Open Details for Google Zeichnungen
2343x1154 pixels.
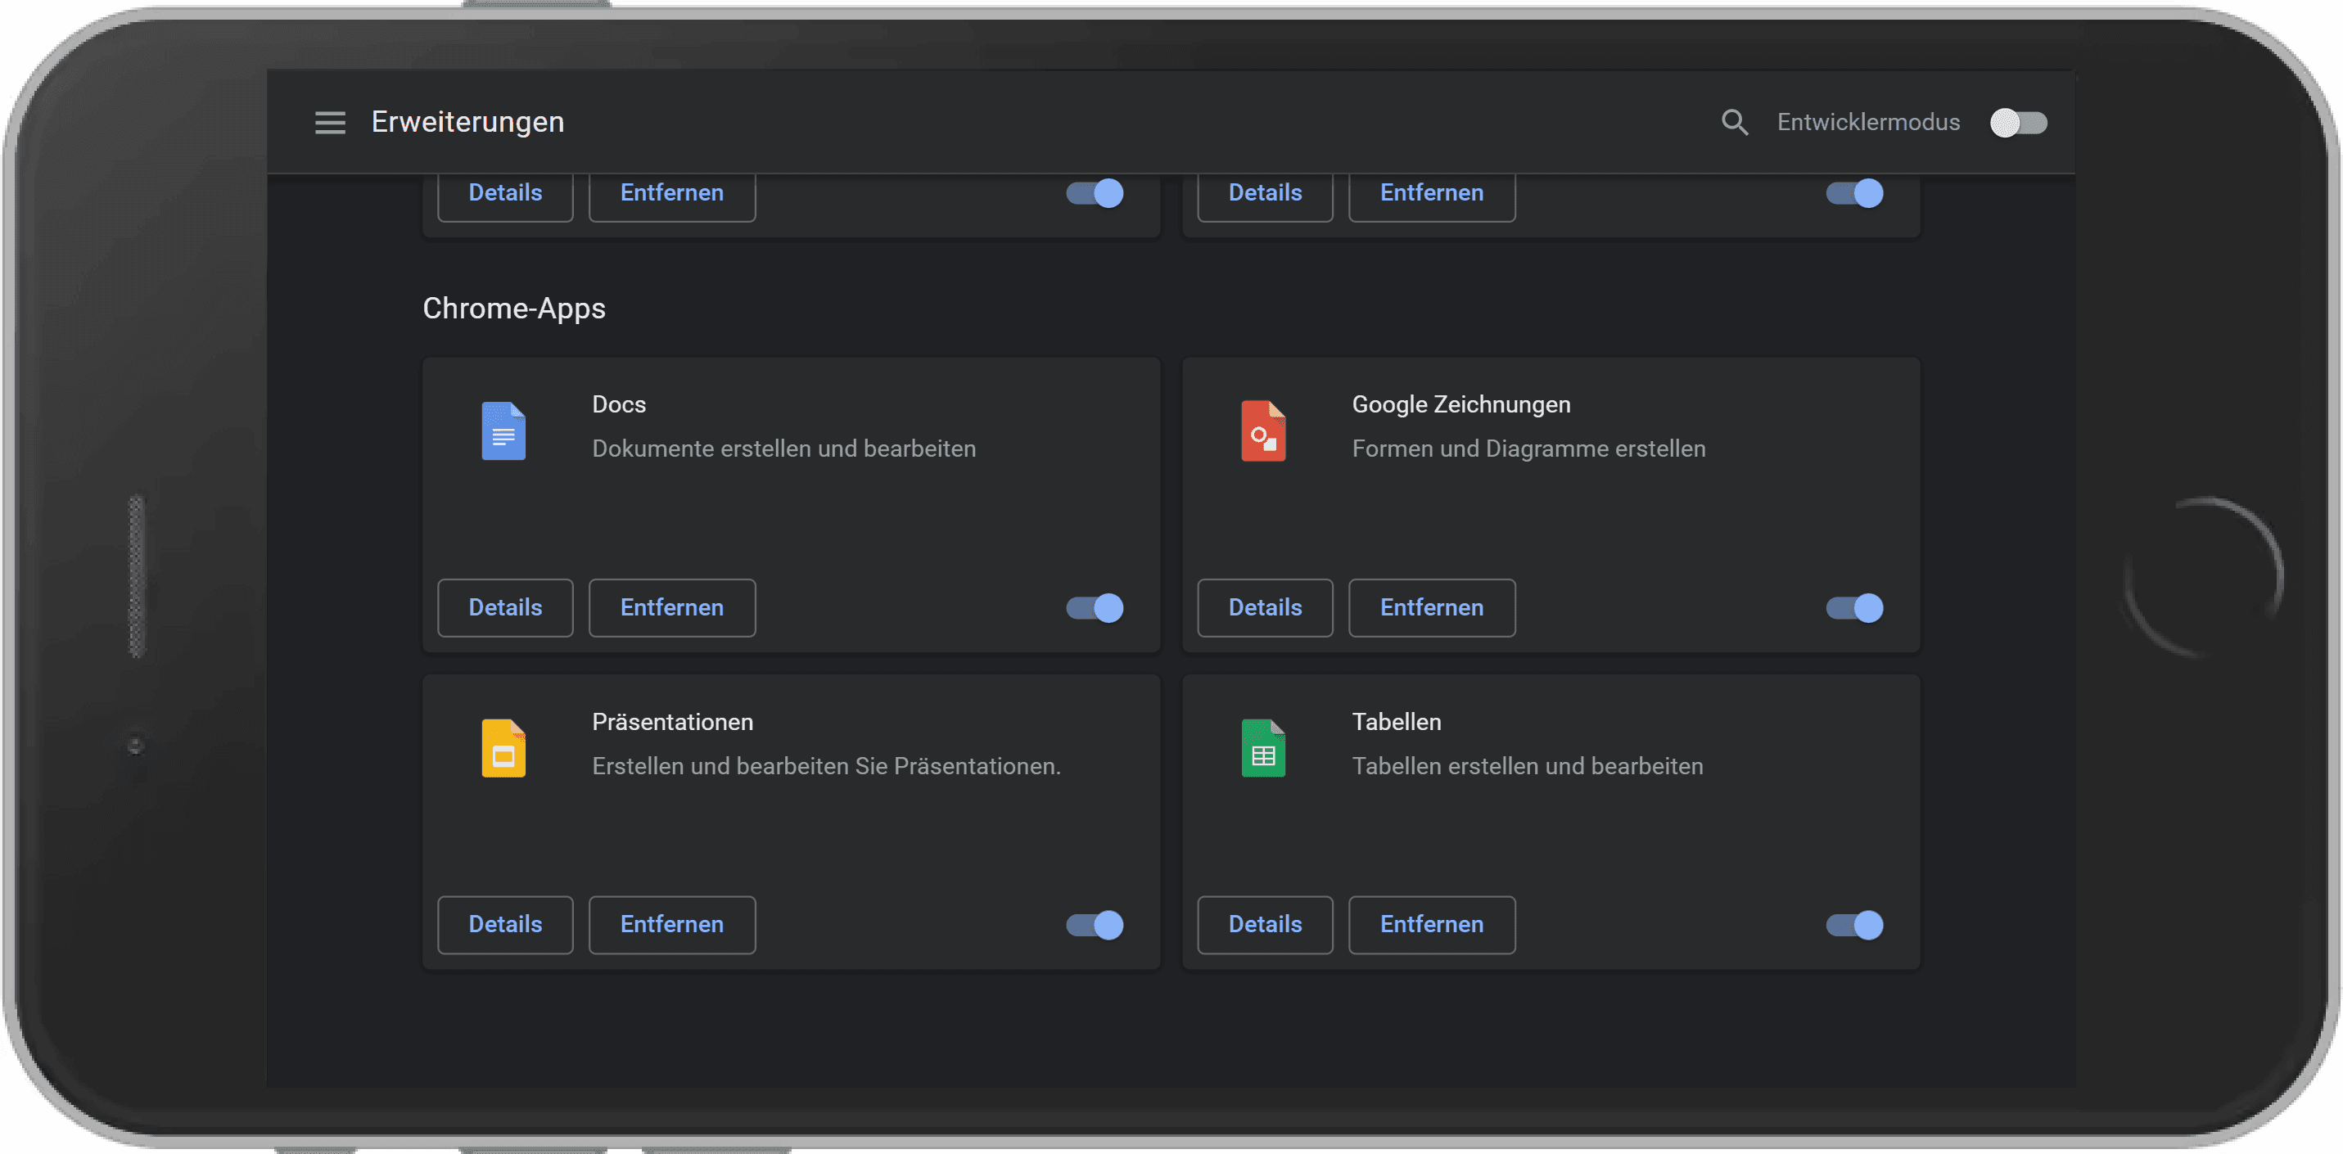(1264, 607)
